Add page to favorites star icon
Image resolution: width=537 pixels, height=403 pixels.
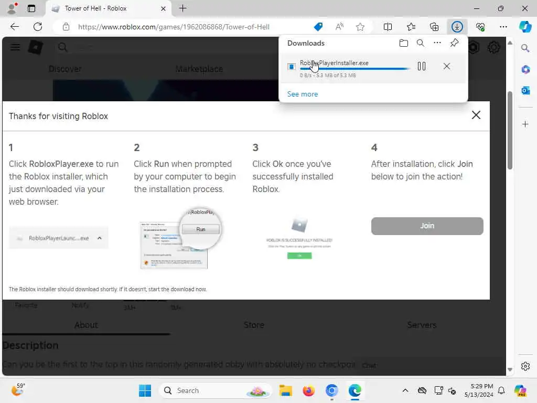point(360,27)
